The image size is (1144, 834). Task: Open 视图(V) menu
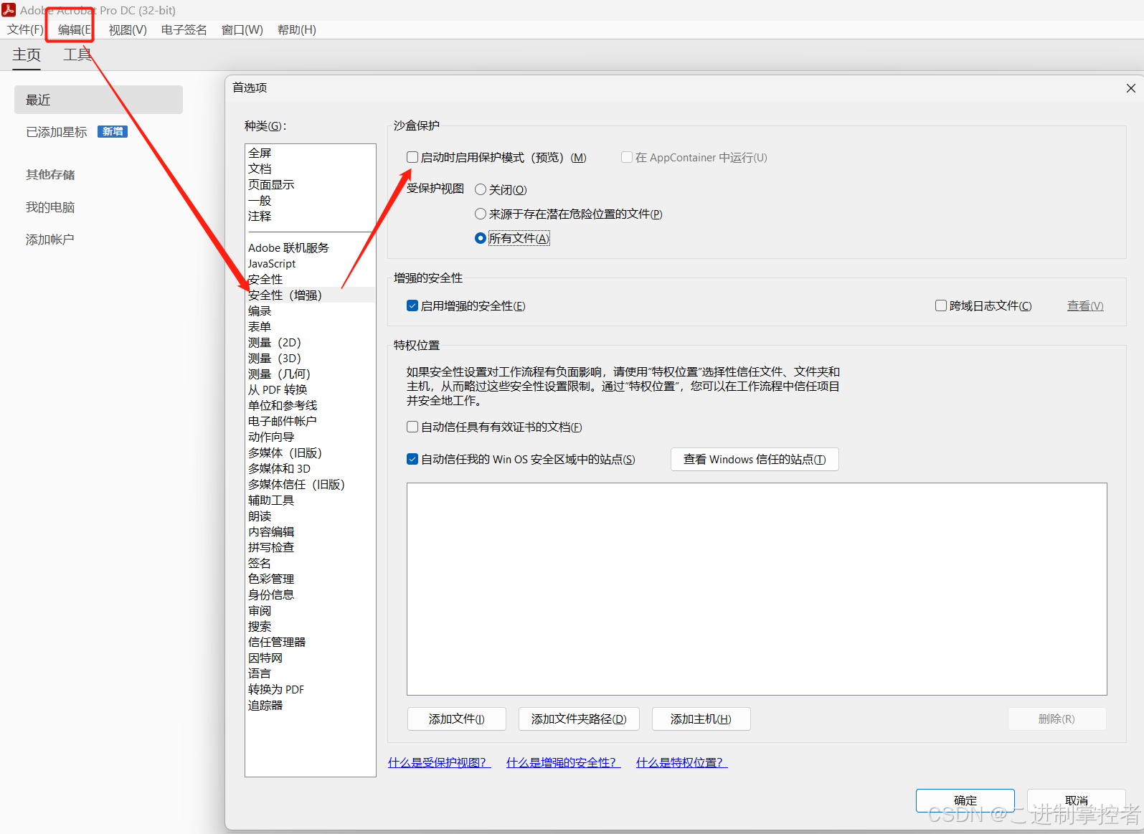tap(128, 29)
